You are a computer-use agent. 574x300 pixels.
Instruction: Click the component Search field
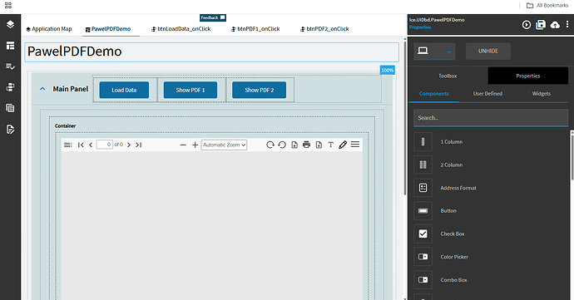[x=491, y=118]
